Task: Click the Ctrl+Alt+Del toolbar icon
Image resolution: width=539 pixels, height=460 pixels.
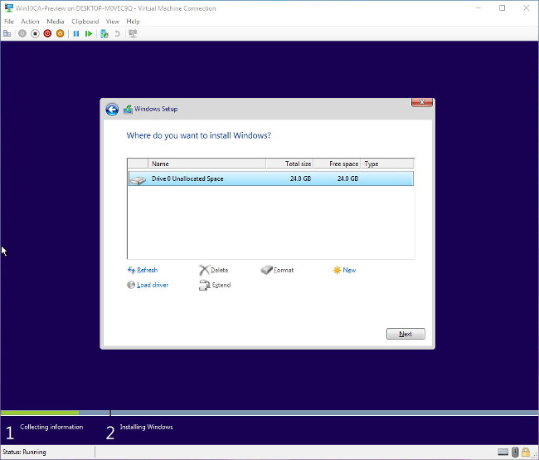Action: click(x=7, y=33)
